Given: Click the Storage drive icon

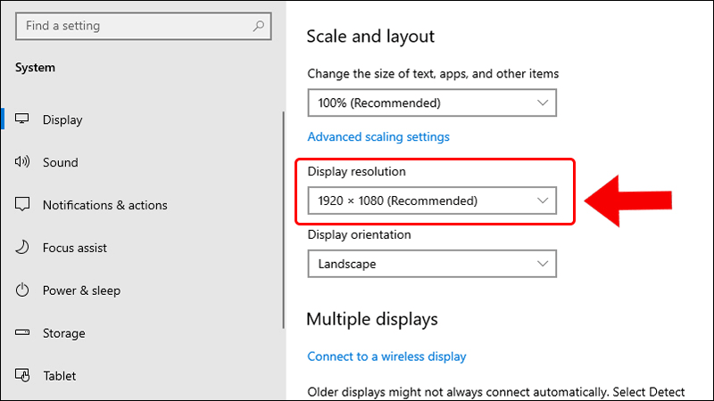Looking at the screenshot, I should click(x=23, y=333).
